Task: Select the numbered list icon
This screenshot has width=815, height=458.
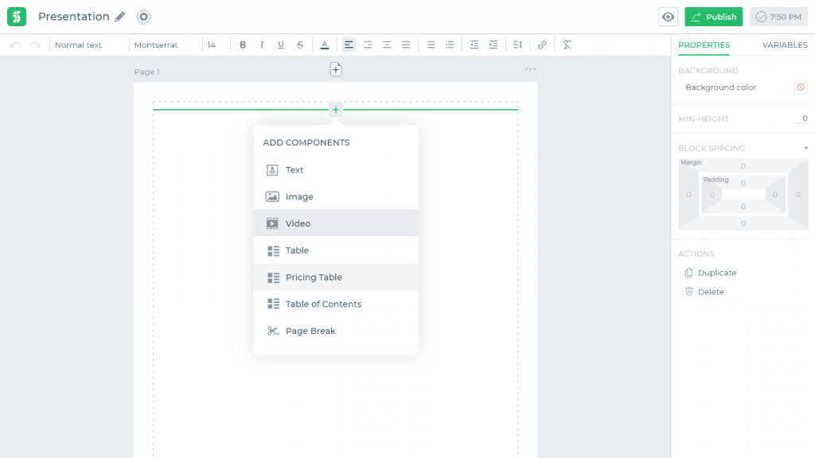Action: (x=450, y=45)
